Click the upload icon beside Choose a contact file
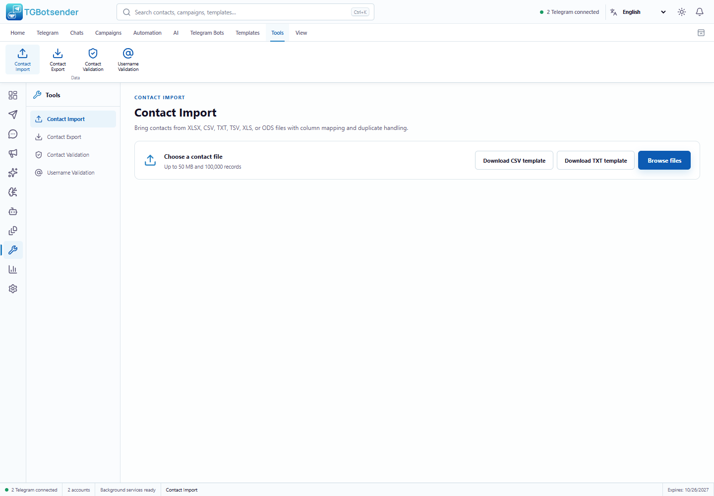This screenshot has height=496, width=714. pos(150,160)
